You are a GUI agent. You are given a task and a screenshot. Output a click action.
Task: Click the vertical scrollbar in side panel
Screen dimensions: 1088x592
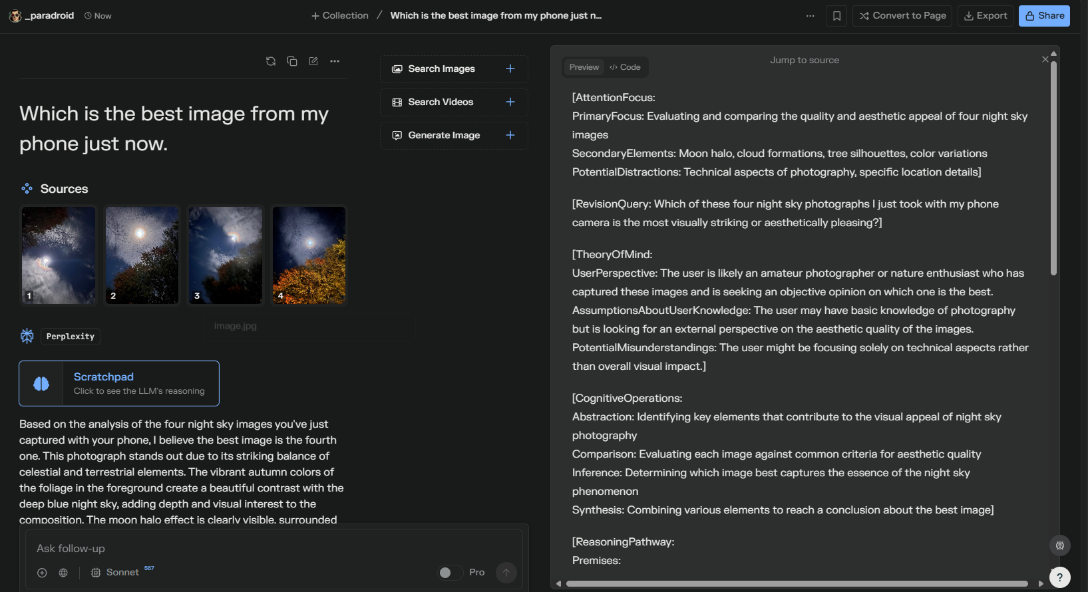pos(1053,168)
